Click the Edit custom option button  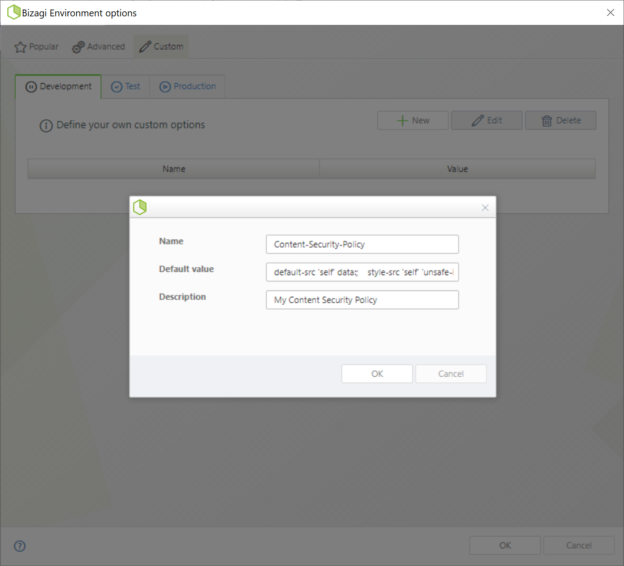[x=487, y=120]
